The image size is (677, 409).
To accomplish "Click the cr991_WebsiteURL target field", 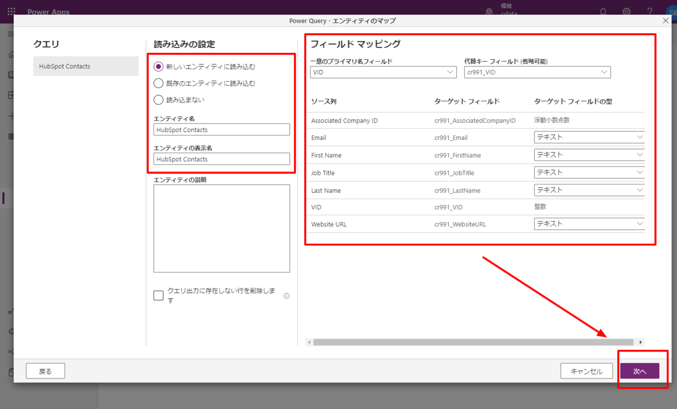I will pyautogui.click(x=460, y=224).
